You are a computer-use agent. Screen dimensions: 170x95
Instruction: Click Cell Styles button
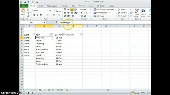(99, 16)
